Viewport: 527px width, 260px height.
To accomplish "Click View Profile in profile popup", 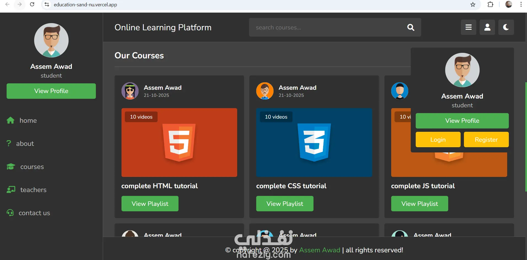I will click(462, 121).
